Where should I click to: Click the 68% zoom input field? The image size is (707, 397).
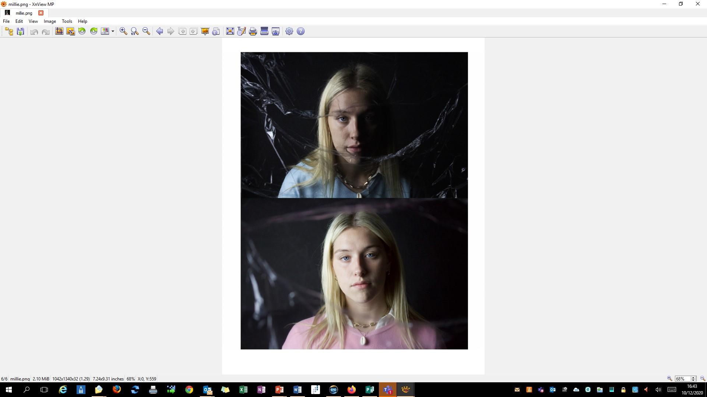pyautogui.click(x=683, y=379)
